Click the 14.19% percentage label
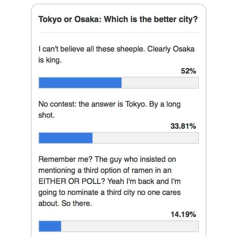Viewport: 237px width, 237px height. point(183,214)
